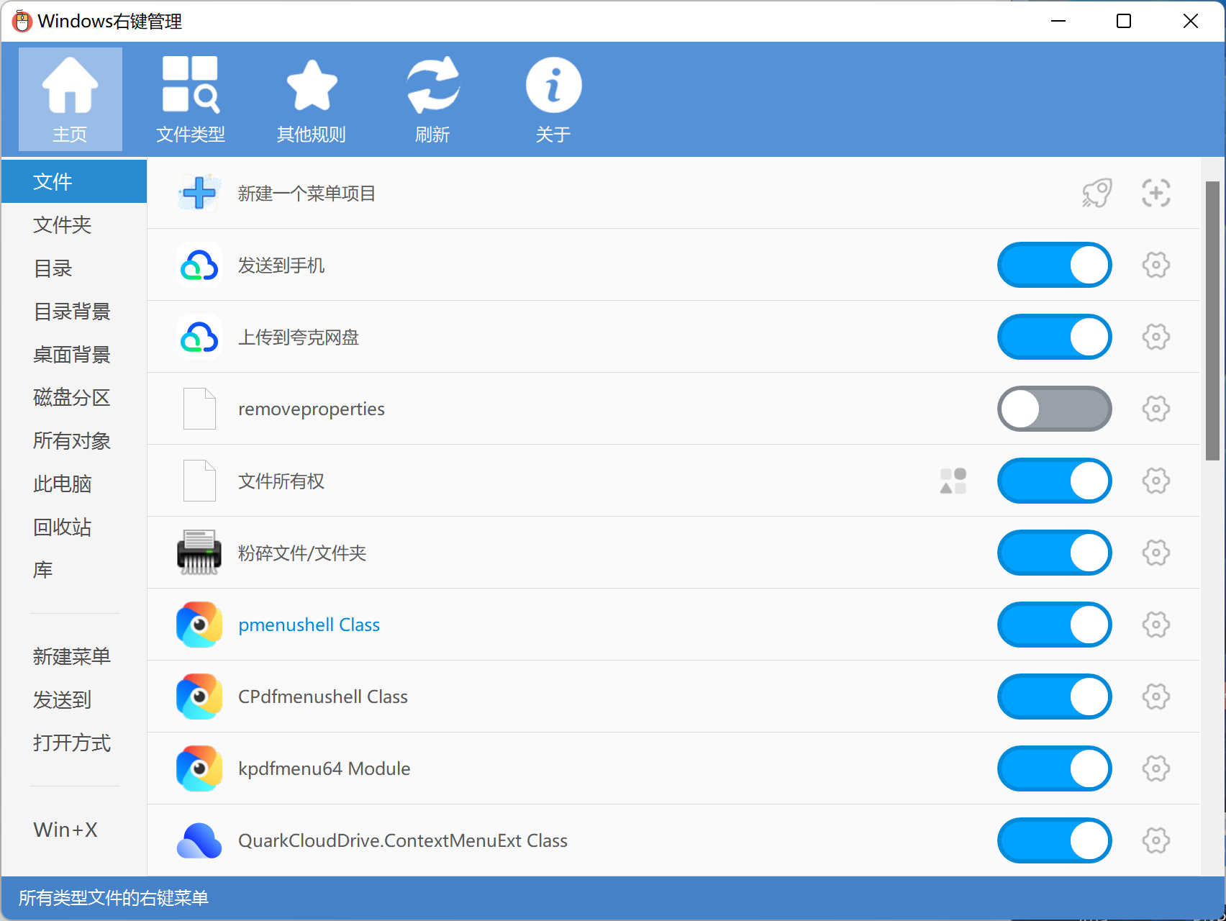Select 文件 in the sidebar

coord(74,181)
